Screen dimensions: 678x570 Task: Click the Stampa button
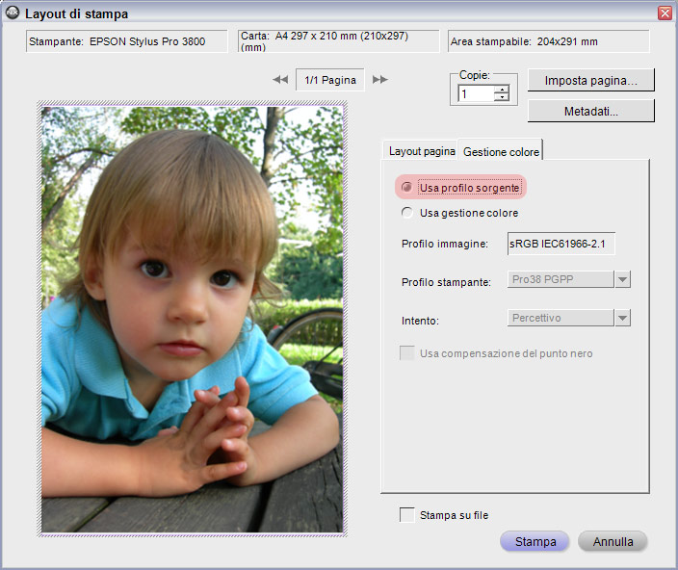[535, 541]
